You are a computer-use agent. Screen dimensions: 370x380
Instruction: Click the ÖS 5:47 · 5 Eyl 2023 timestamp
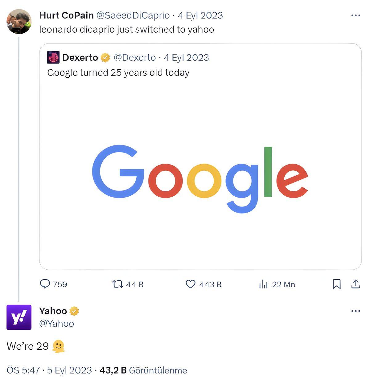pyautogui.click(x=49, y=370)
